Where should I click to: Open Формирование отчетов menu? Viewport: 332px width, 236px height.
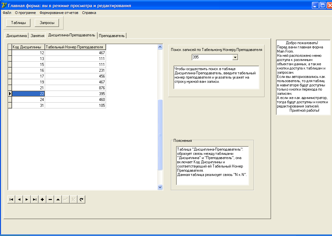tap(59, 13)
